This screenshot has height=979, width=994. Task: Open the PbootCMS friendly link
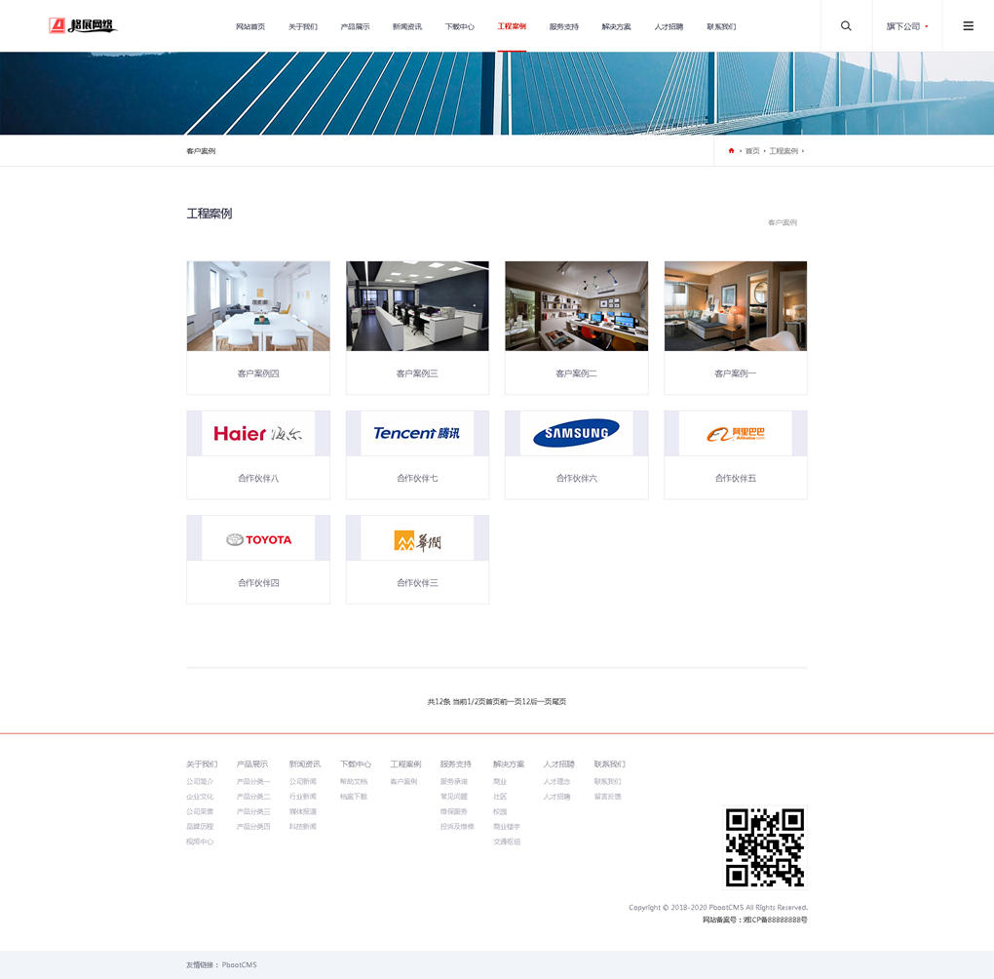239,964
